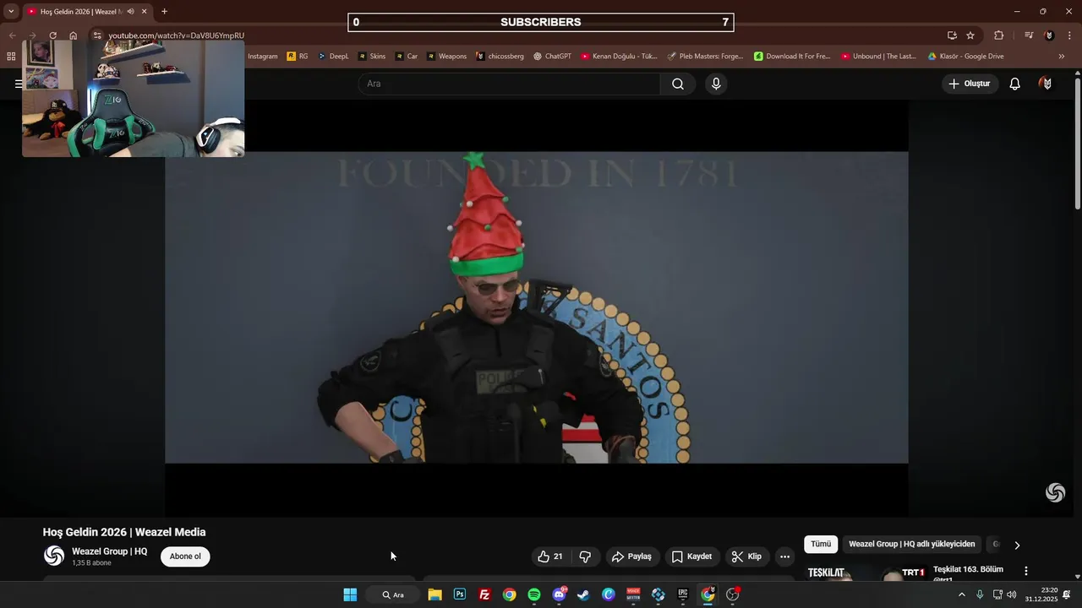Viewport: 1082px width, 608px height.
Task: Start voice search with the microphone icon
Action: (716, 84)
